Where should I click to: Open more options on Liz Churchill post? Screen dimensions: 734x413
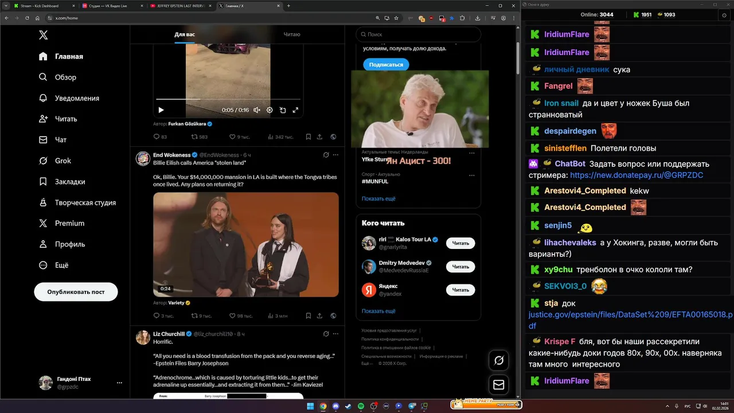pyautogui.click(x=336, y=333)
